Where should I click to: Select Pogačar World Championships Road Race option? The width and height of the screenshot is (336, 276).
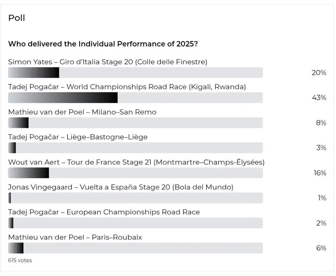point(127,87)
